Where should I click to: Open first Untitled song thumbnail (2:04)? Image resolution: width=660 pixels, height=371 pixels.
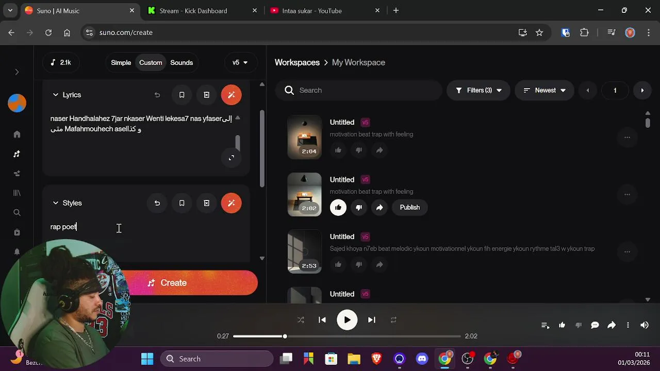tap(304, 137)
